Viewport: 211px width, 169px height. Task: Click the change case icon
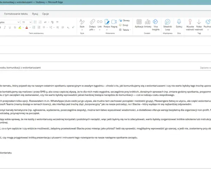45,22
